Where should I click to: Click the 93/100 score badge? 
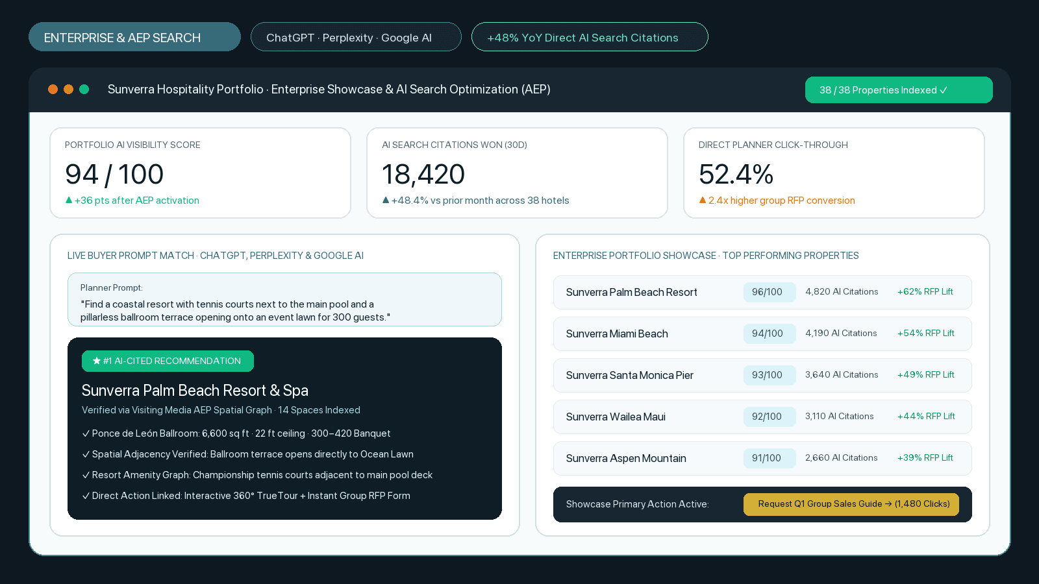(x=770, y=375)
